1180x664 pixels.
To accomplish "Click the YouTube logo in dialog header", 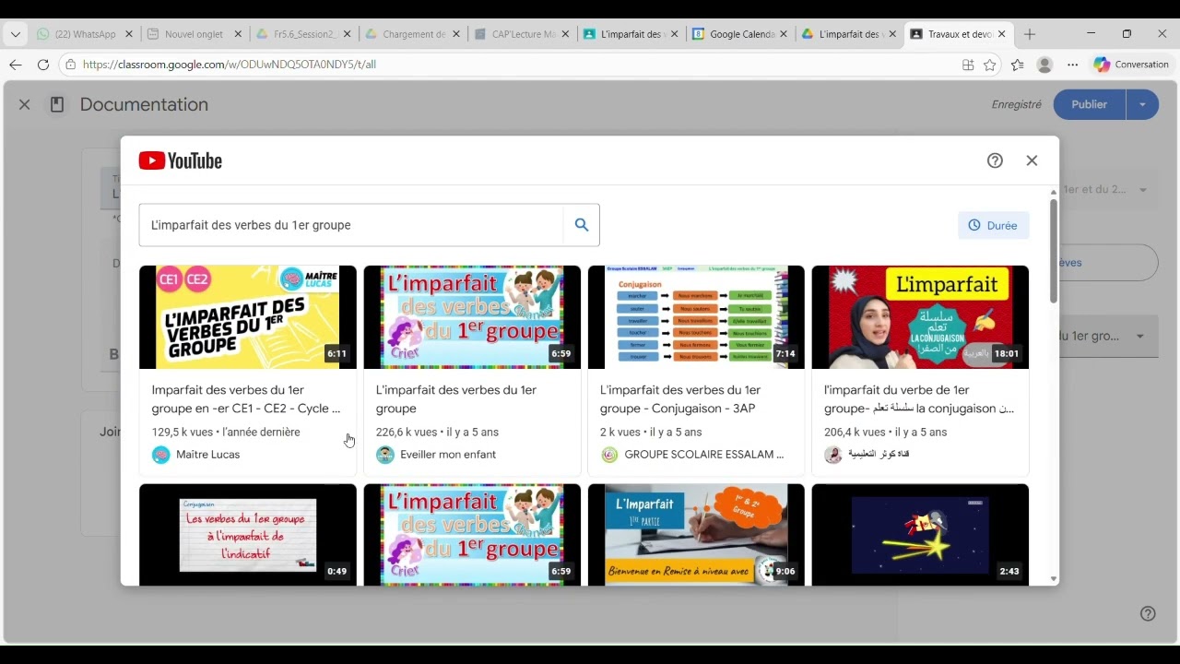I will tap(181, 160).
